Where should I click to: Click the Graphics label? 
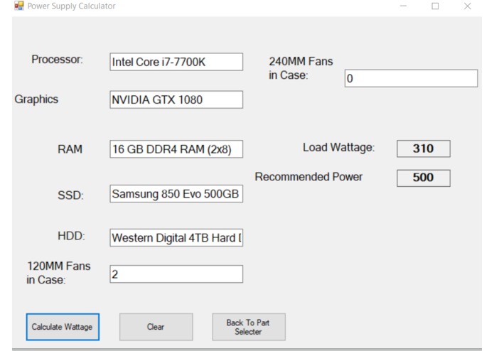pos(36,99)
